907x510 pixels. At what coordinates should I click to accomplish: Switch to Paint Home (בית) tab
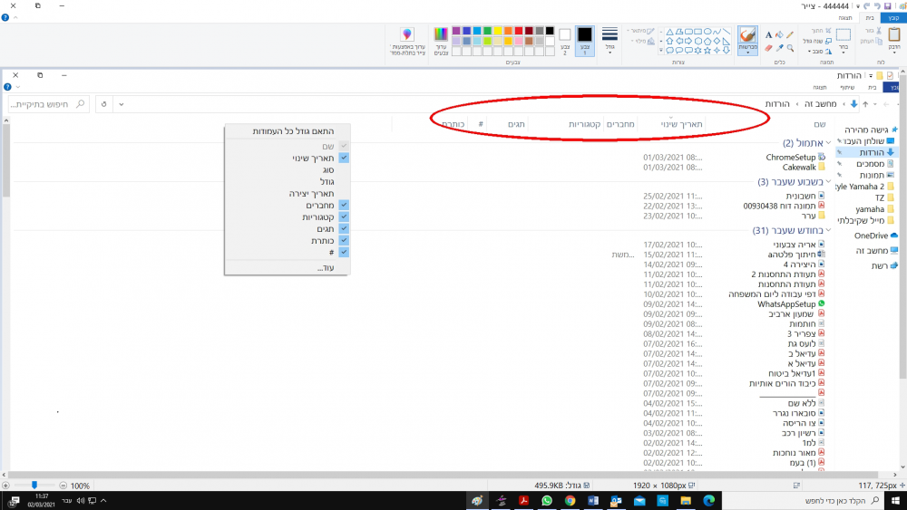(x=870, y=18)
